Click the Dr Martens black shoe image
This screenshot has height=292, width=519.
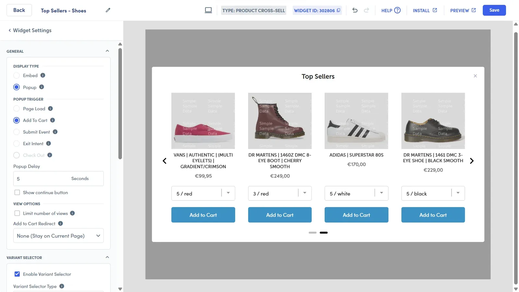tap(433, 121)
